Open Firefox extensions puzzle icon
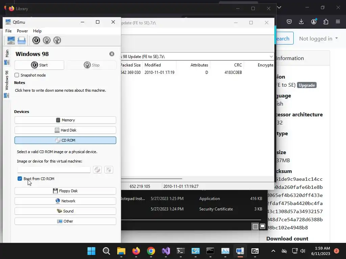The image size is (346, 259). (x=326, y=22)
